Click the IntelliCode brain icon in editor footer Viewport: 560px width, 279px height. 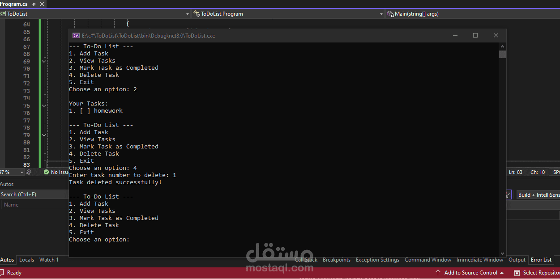tap(29, 172)
